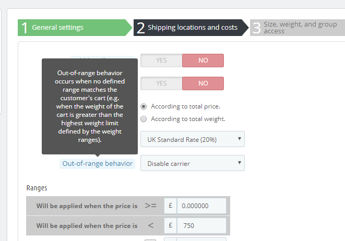Set the second toggle switch to NO

point(203,83)
